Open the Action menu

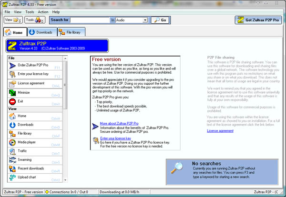(x=43, y=11)
